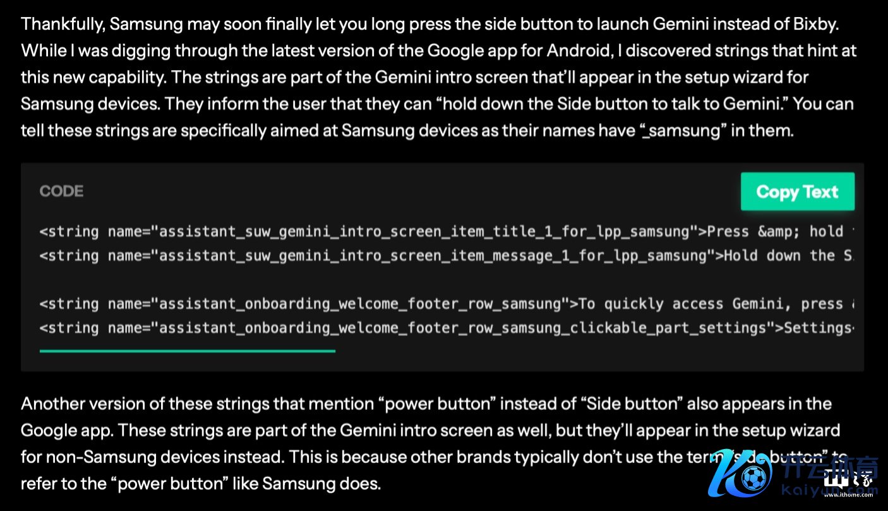
Task: Click the CODE label heading
Action: [x=61, y=191]
